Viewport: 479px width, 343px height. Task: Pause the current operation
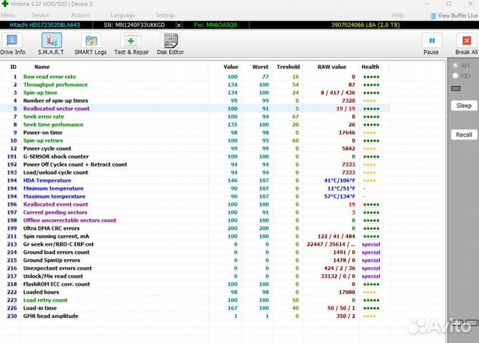click(x=431, y=44)
